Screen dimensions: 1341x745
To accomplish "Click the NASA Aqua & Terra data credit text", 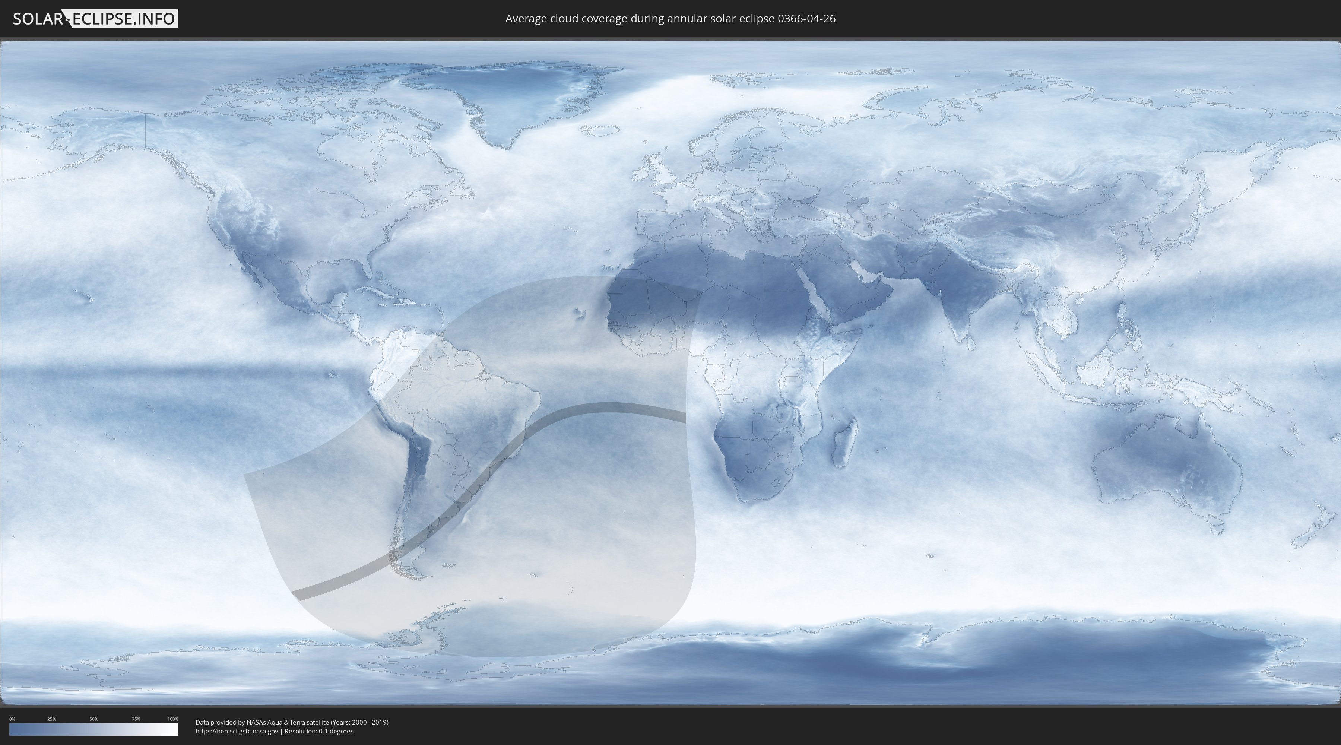I will coord(292,722).
